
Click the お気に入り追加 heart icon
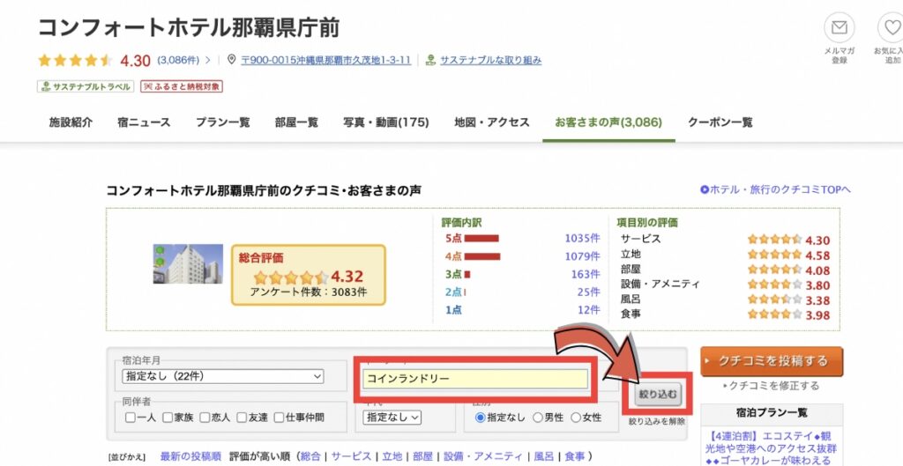click(x=891, y=27)
